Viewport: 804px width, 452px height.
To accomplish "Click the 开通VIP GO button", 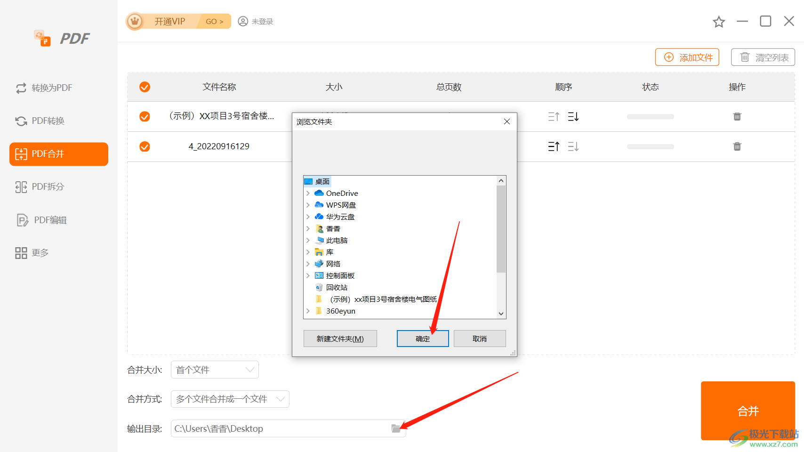I will (179, 21).
